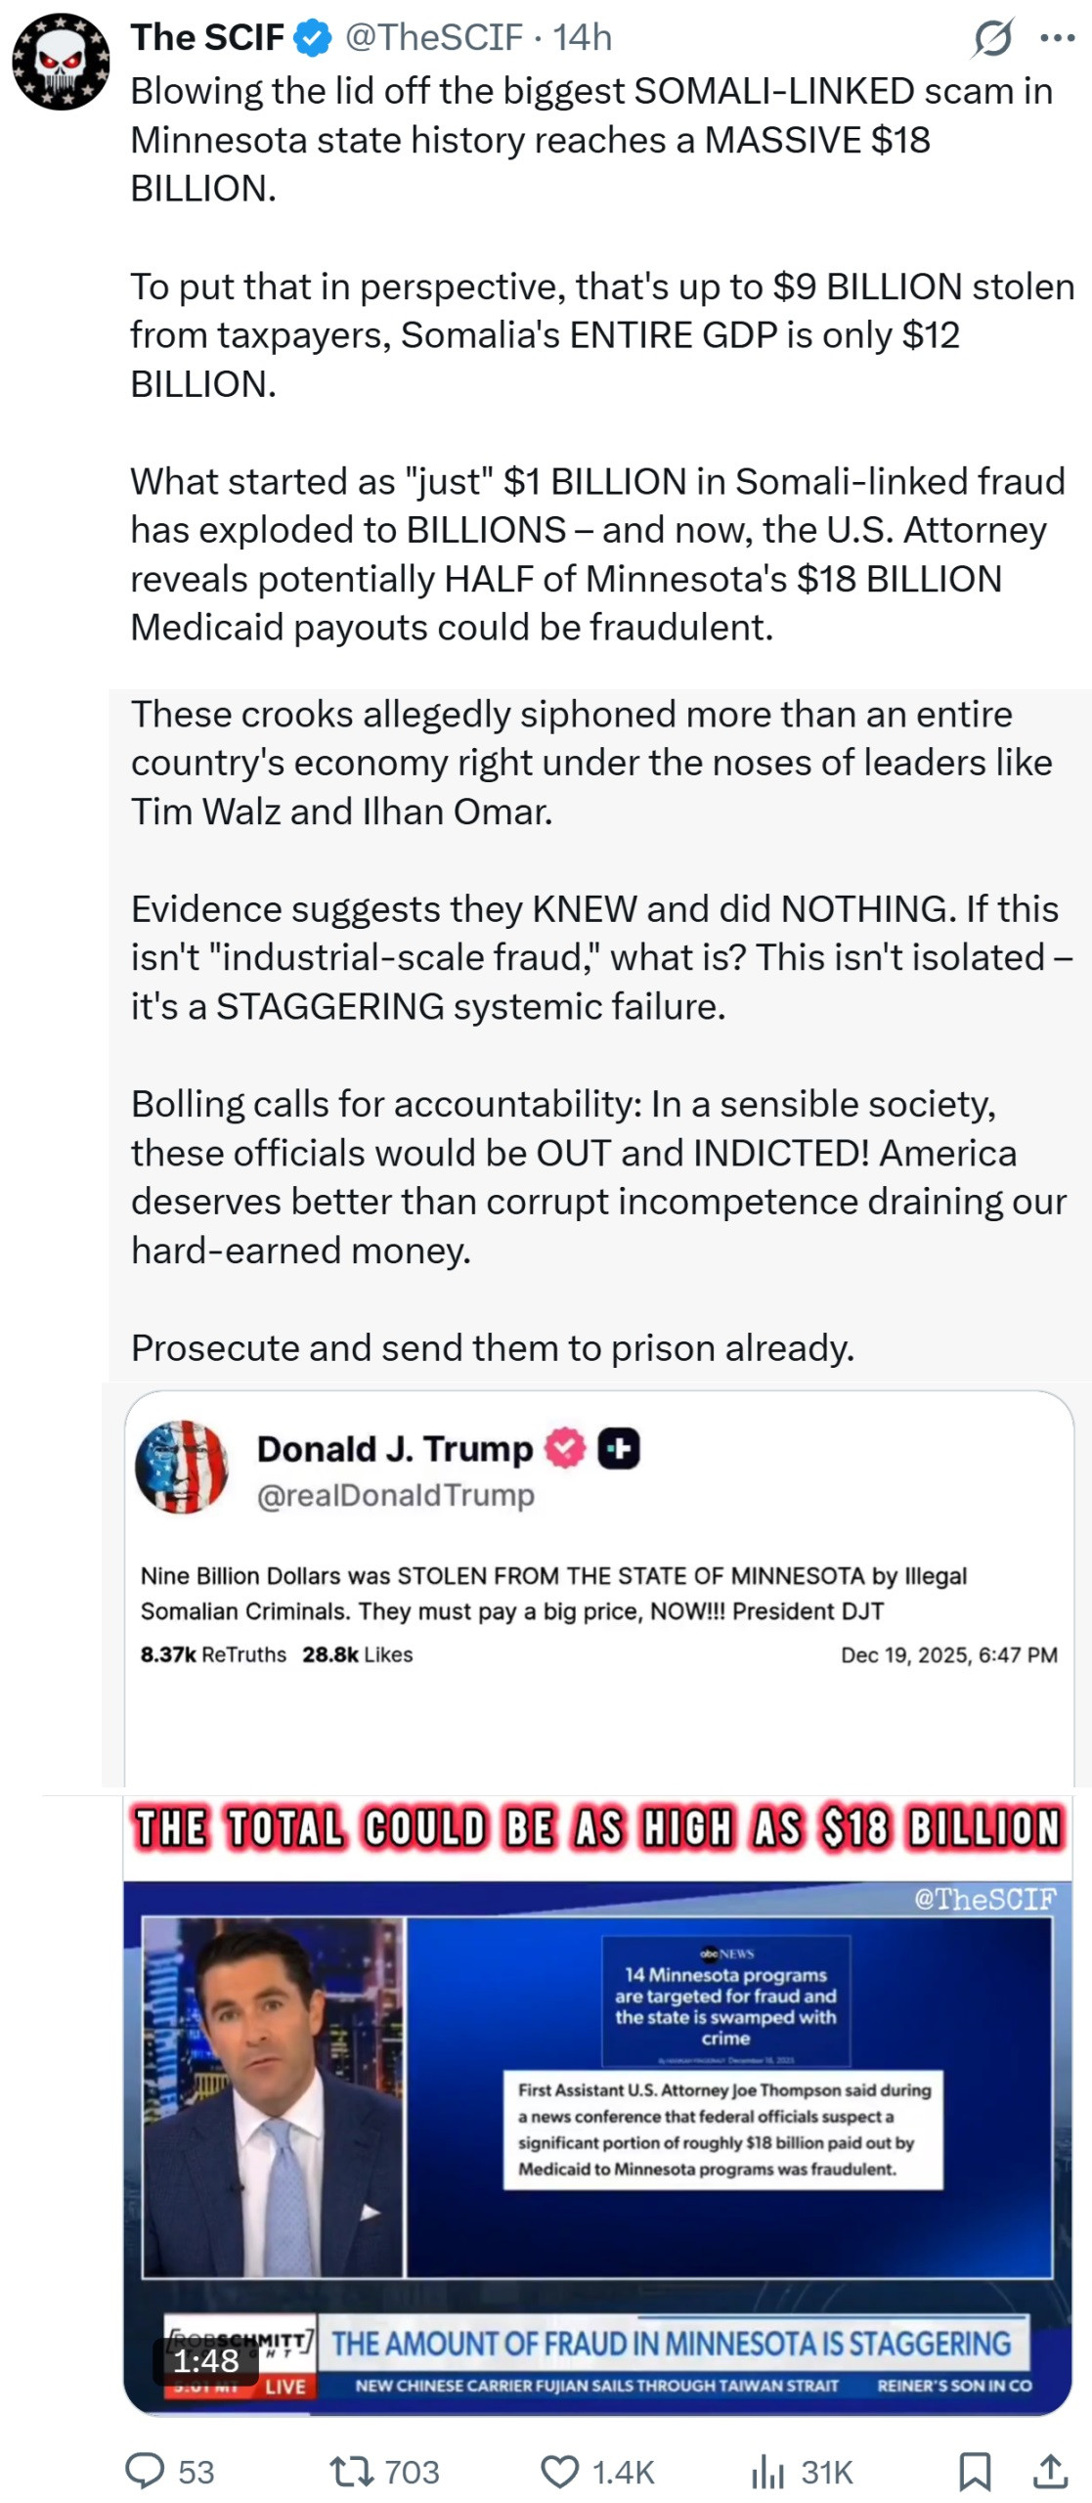
Task: Share the post via the upload arrow icon
Action: coord(1050,2470)
